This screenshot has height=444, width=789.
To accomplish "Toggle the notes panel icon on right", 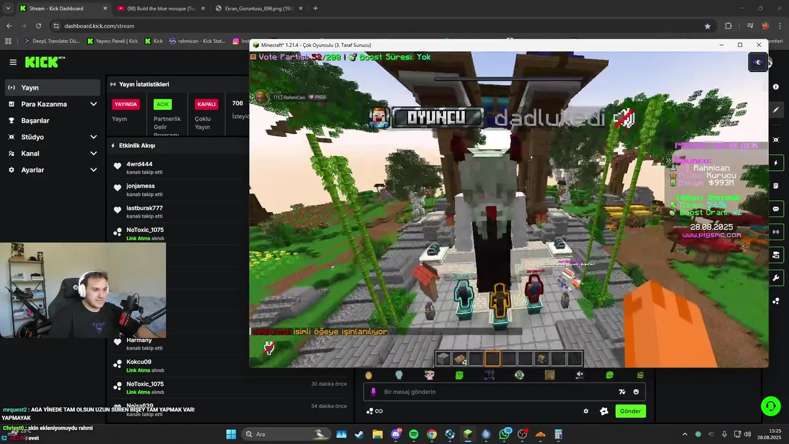I will pyautogui.click(x=775, y=186).
